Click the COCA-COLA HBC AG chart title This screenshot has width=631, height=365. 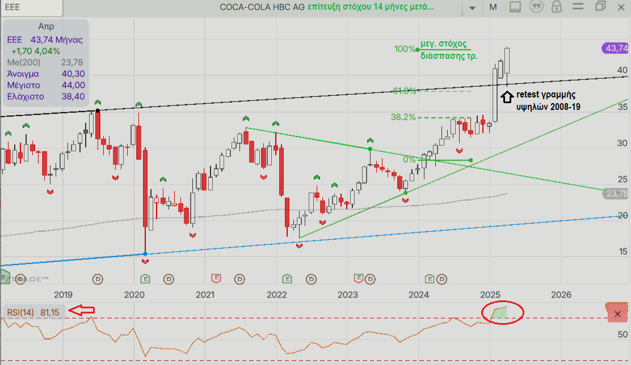coord(262,7)
